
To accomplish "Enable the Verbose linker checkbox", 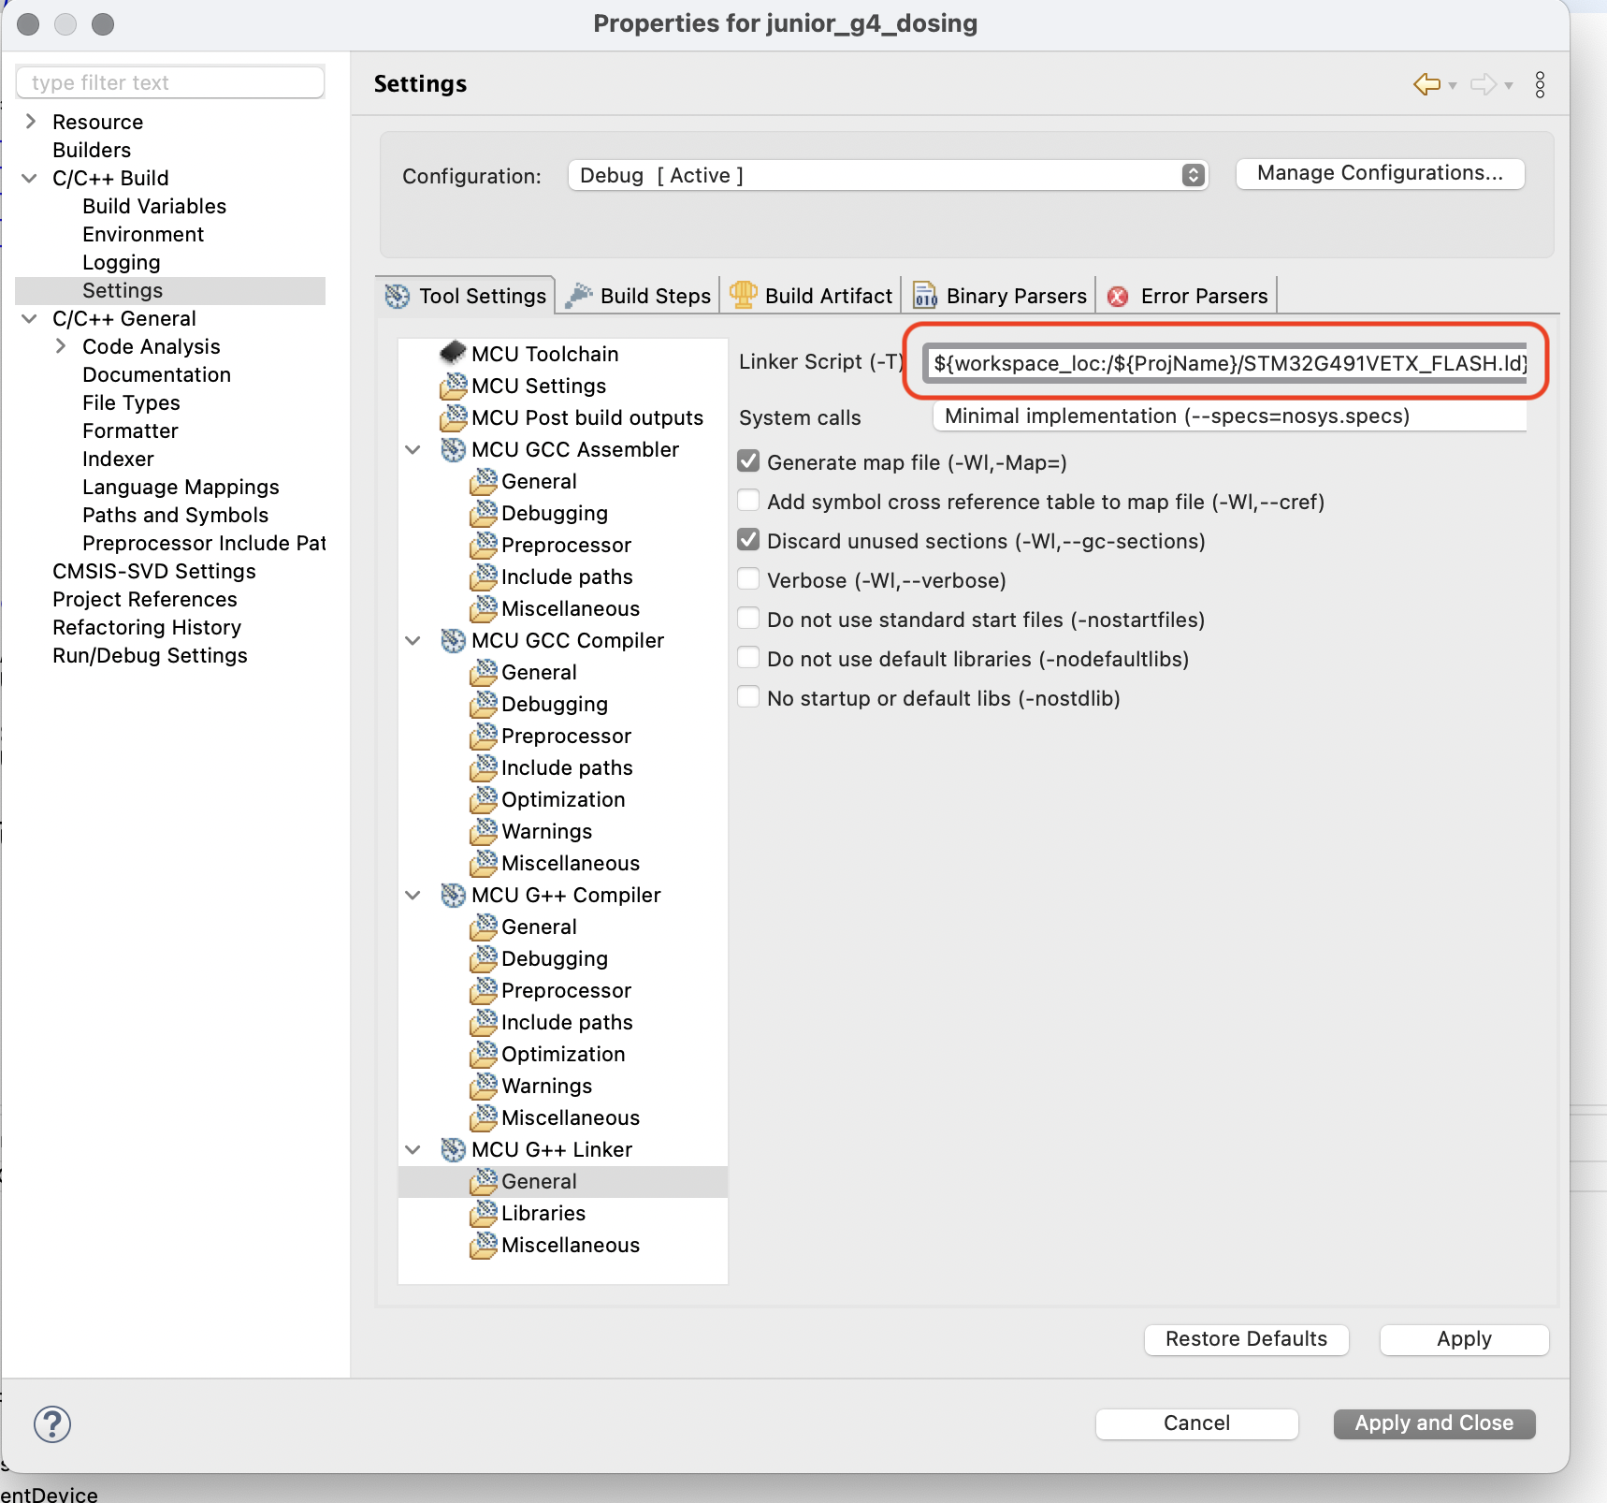I will coord(748,579).
